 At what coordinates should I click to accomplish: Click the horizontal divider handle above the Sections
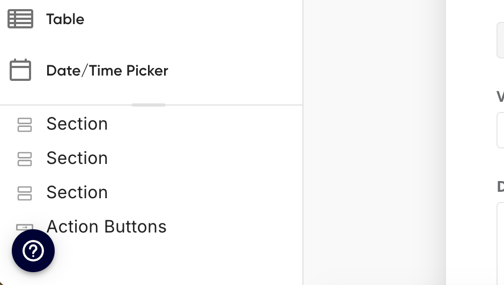pyautogui.click(x=149, y=105)
